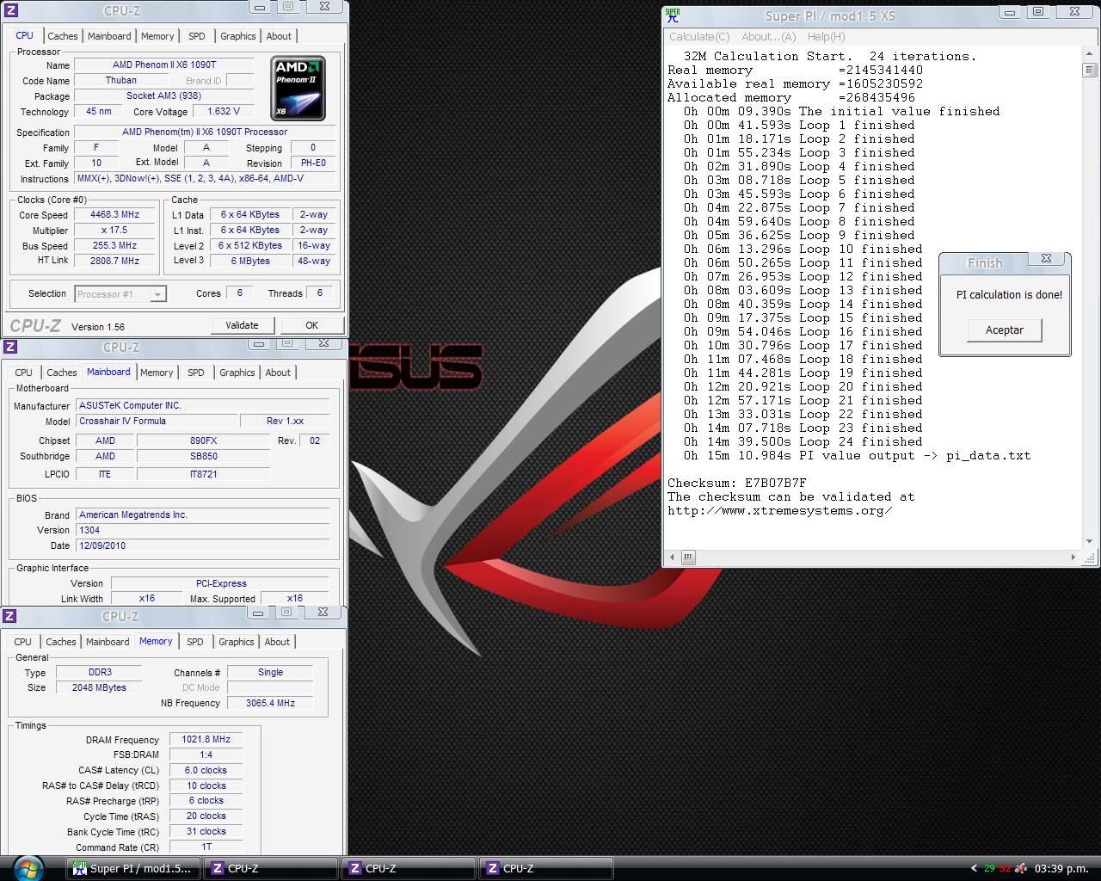Click first CPU-Z taskbar button
Viewport: 1101px width, 881px height.
[x=271, y=869]
